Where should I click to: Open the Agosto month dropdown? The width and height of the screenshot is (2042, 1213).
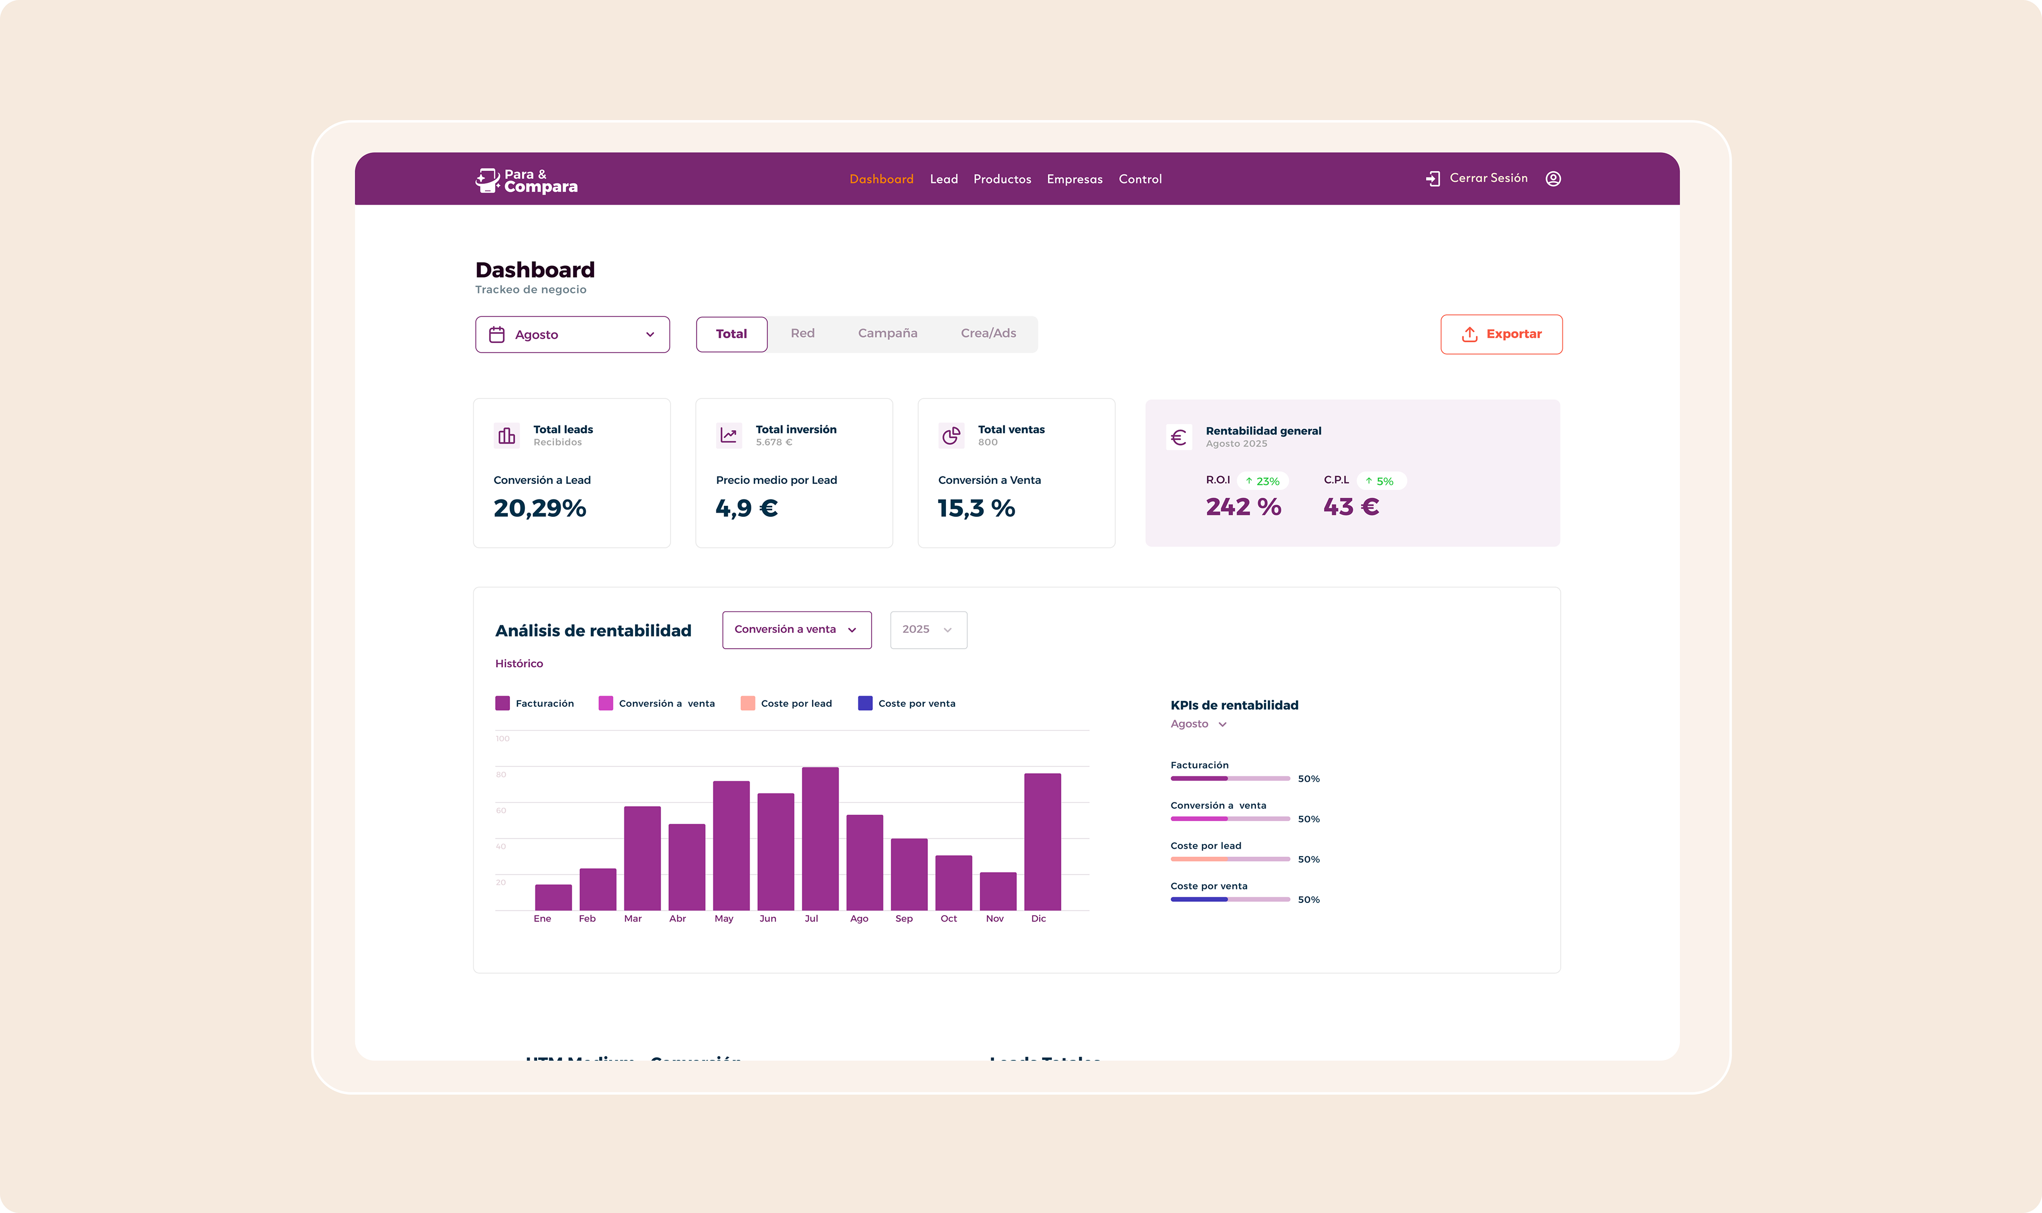point(572,334)
